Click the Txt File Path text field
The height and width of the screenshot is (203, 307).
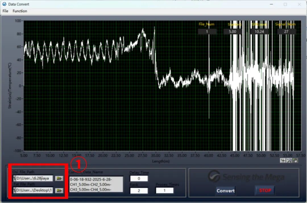[x=34, y=190]
